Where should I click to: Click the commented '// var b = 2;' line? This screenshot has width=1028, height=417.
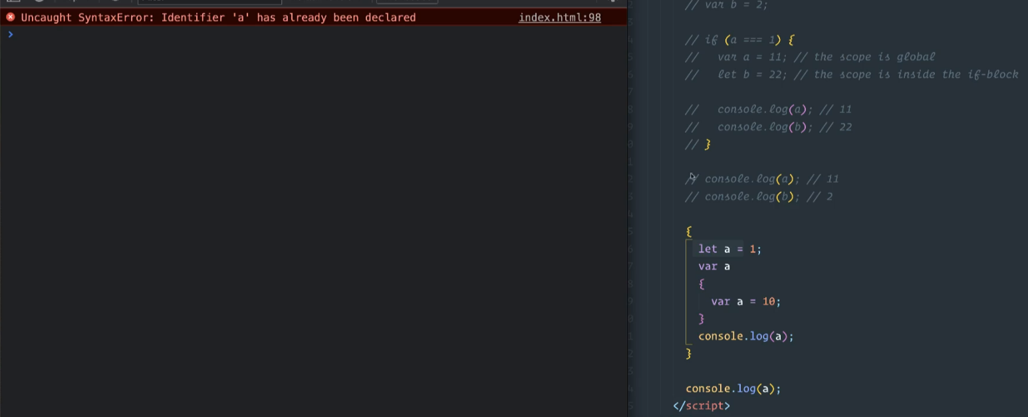(727, 5)
